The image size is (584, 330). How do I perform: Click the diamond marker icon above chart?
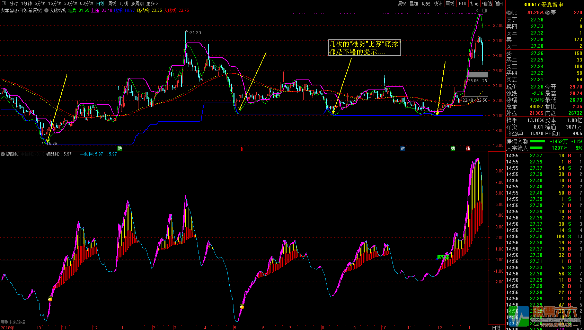478,11
